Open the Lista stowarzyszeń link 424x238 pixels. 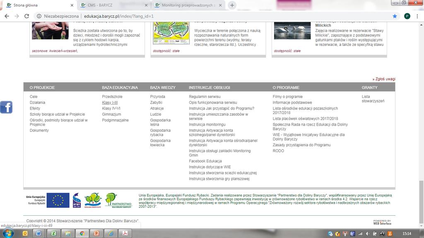tap(373, 99)
